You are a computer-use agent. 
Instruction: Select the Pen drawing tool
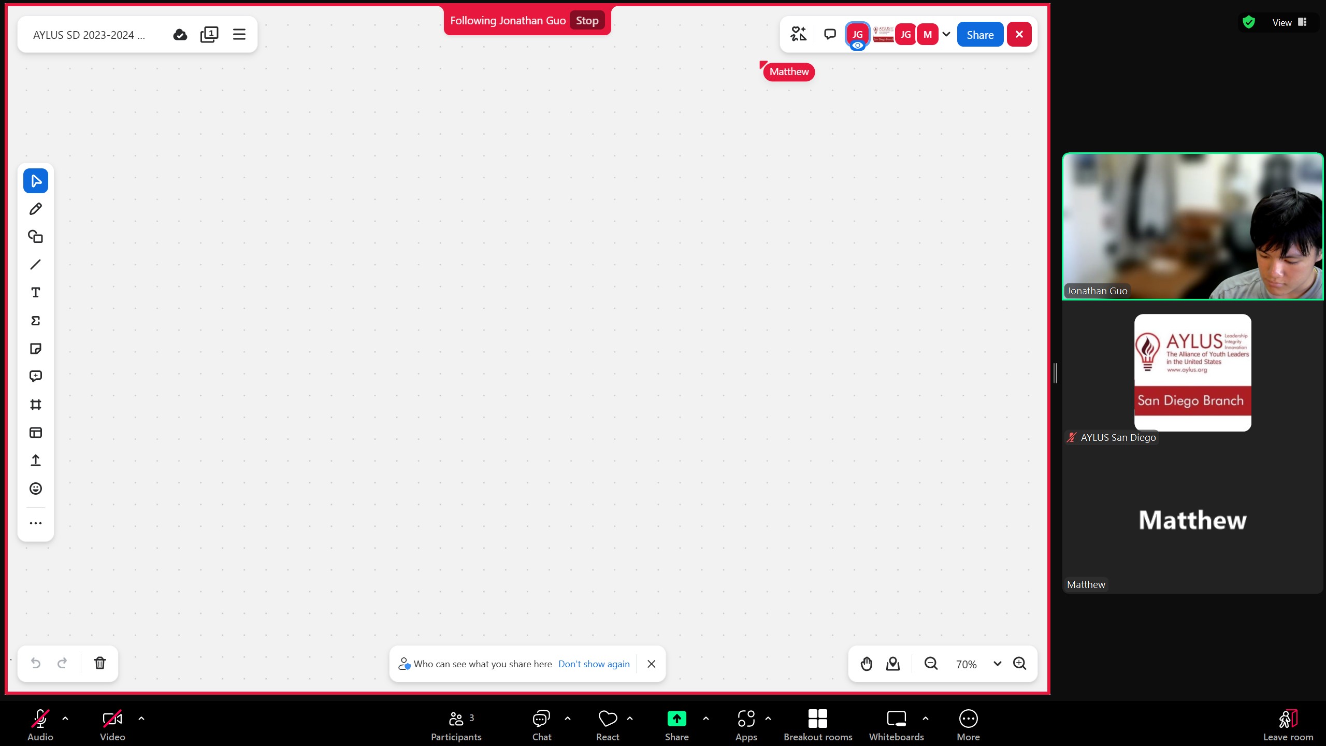tap(35, 209)
